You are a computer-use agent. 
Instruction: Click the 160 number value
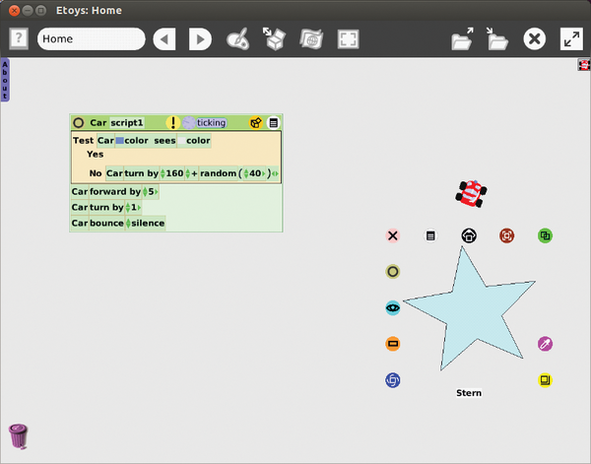coord(174,173)
